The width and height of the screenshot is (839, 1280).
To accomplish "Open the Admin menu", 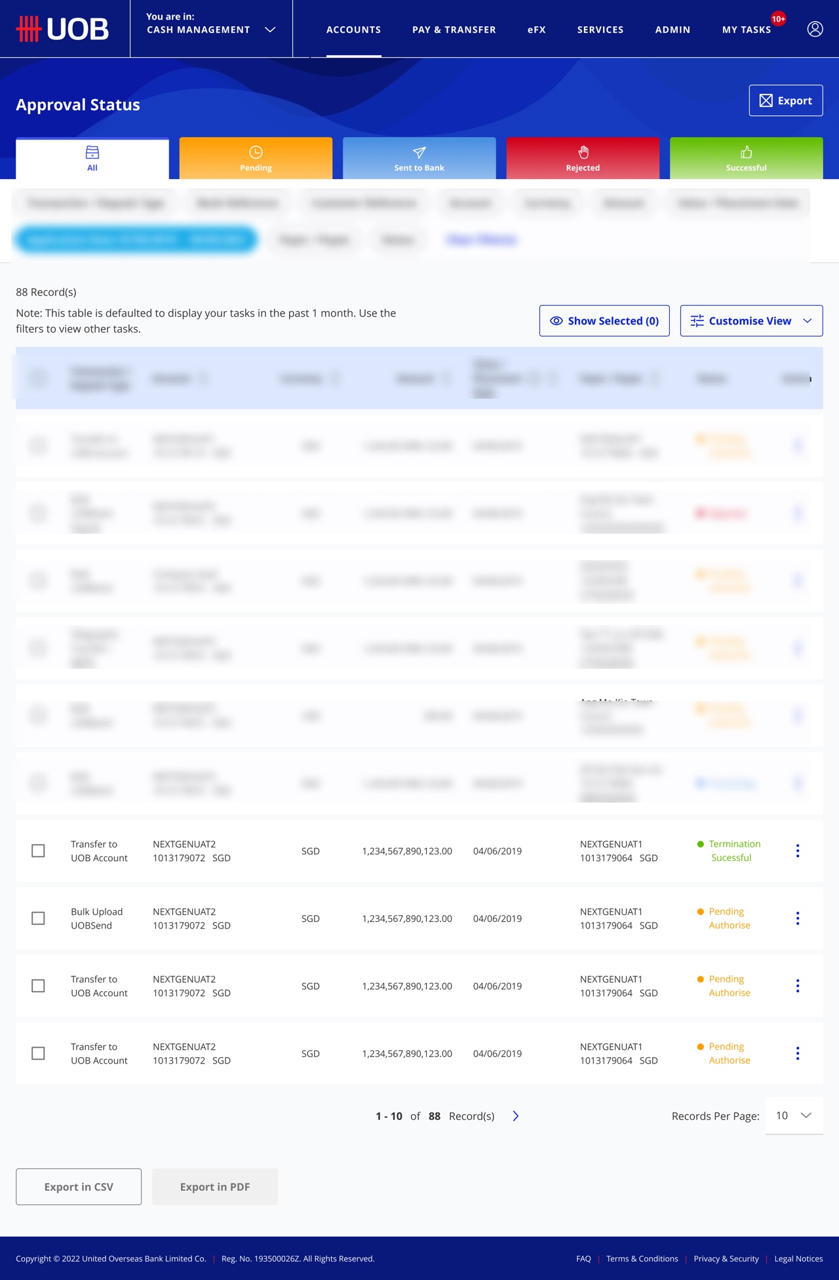I will click(x=673, y=30).
